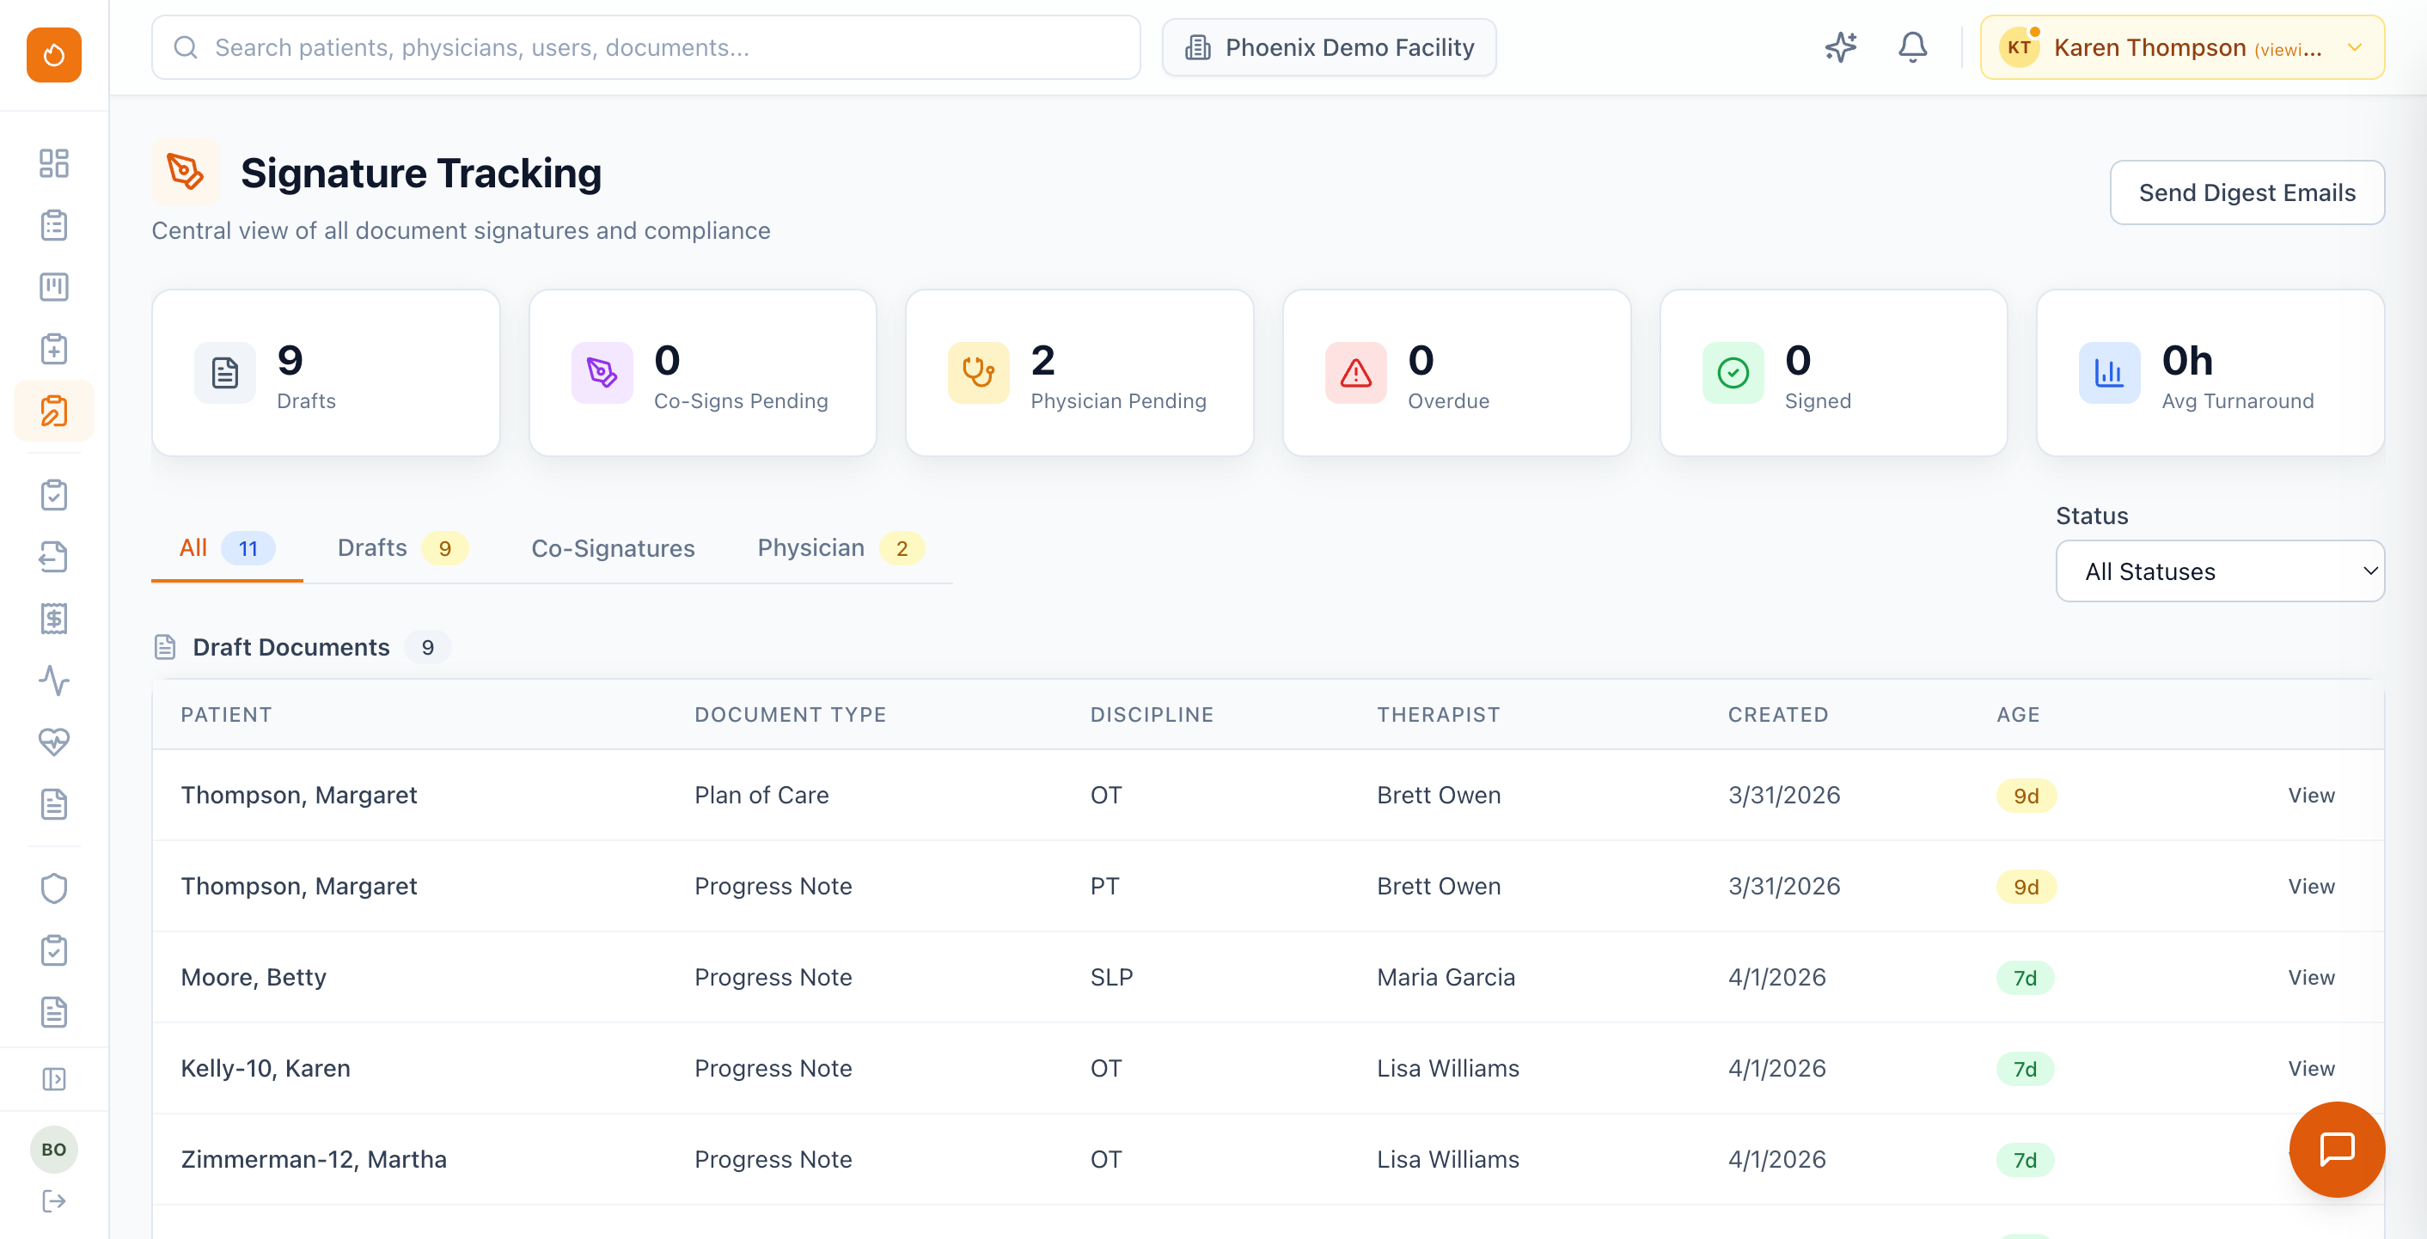This screenshot has width=2427, height=1239.
Task: Open the All Statuses filter dropdown
Action: coord(2220,571)
